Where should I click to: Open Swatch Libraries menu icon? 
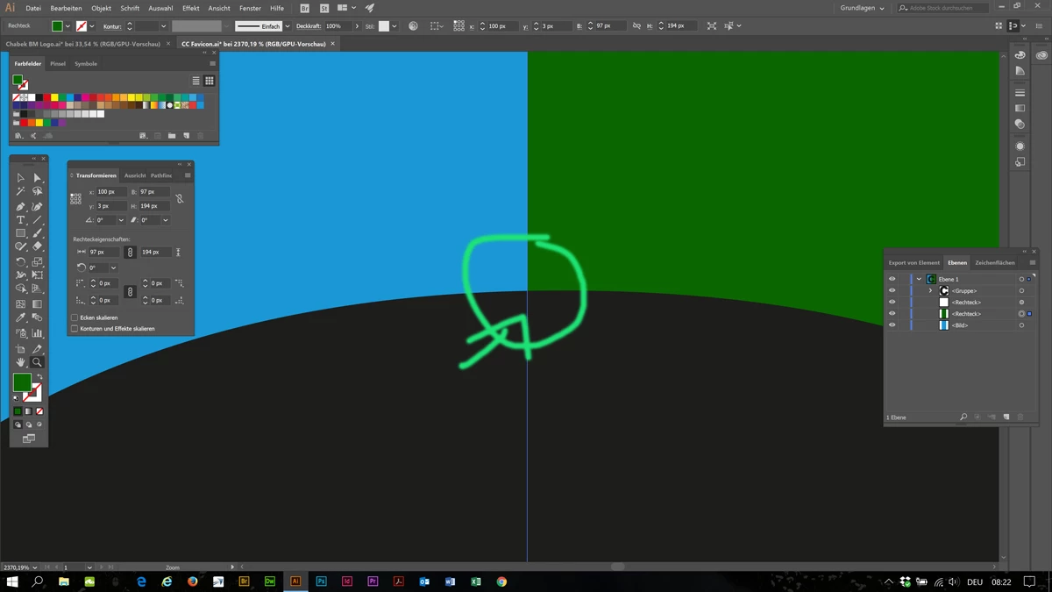coord(19,136)
